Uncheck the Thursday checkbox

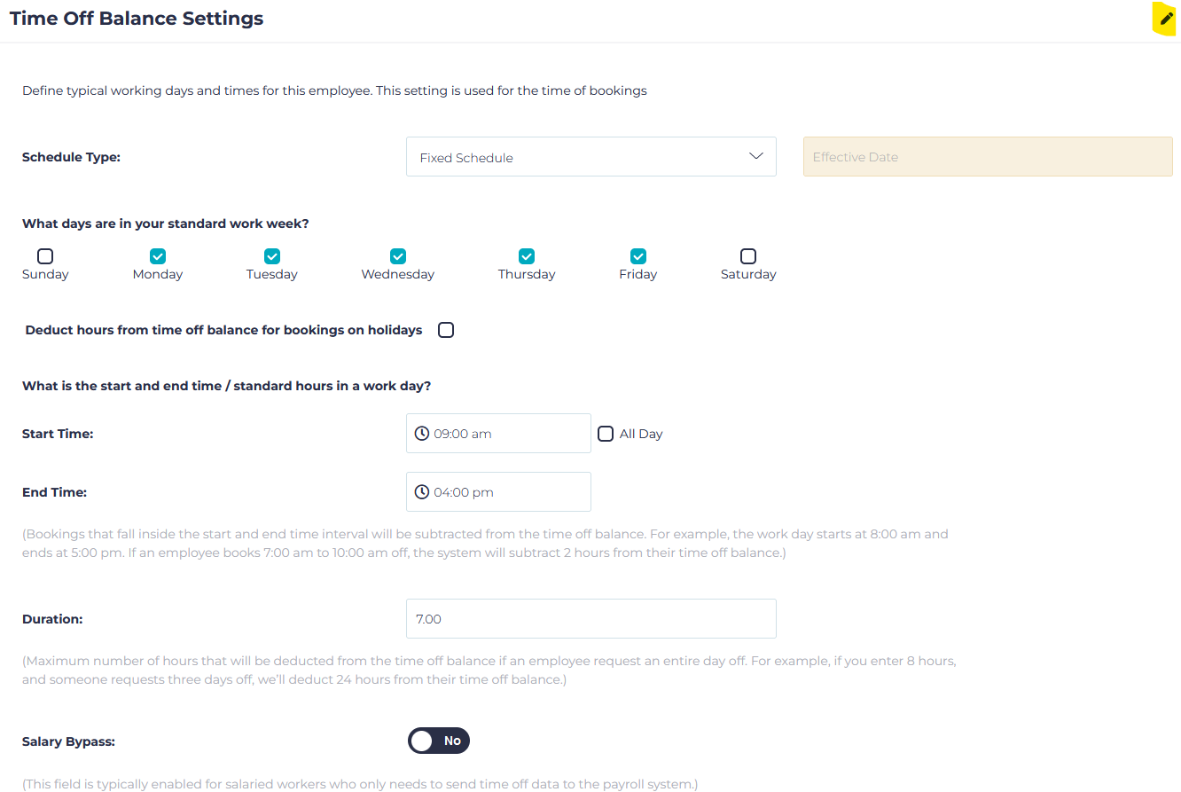[526, 256]
